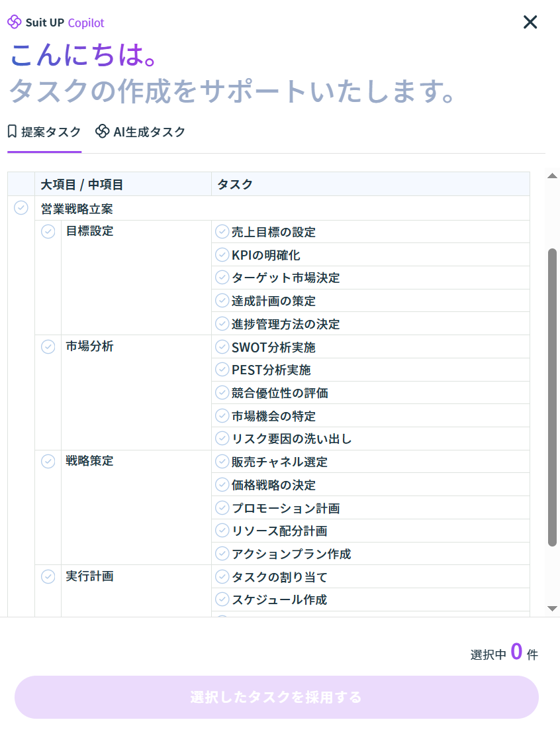
Task: Select the 市場分析 category check circle
Action: pos(48,346)
